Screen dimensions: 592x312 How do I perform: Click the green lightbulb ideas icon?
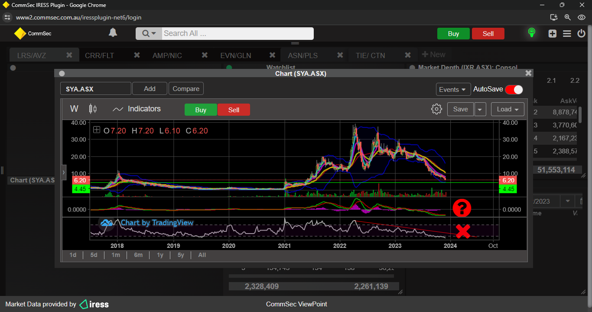(x=531, y=33)
